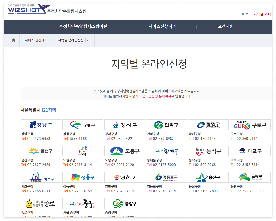The height and width of the screenshot is (221, 276).
Task: Click 서비스 신청하기 in the breadcrumb
Action: (x=36, y=40)
